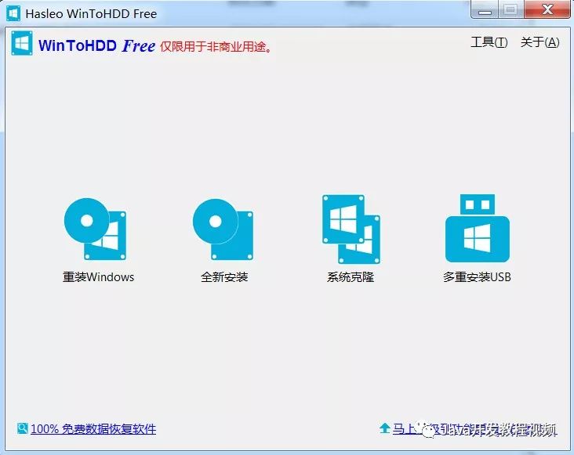
Task: Click the WinToHDD logo in the header
Action: tap(22, 43)
